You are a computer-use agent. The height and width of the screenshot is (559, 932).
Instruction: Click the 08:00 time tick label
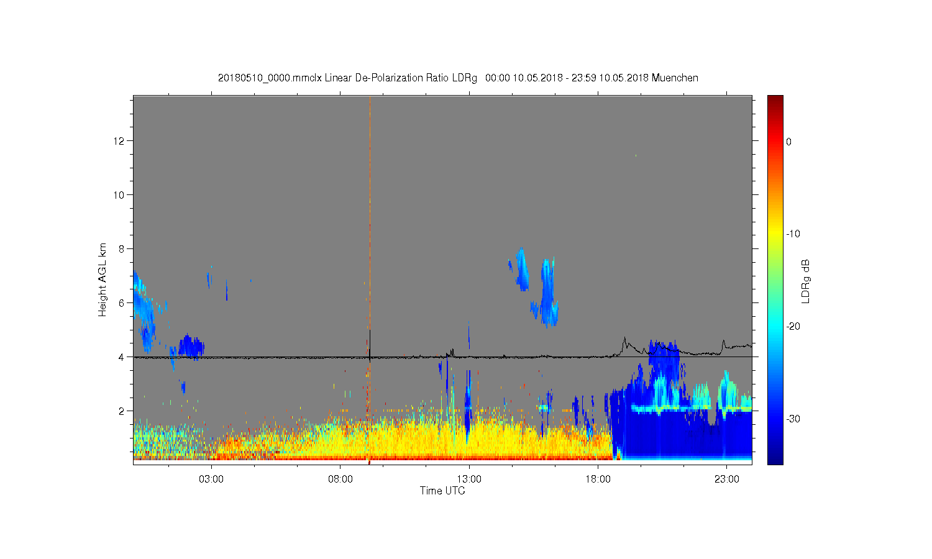[340, 479]
